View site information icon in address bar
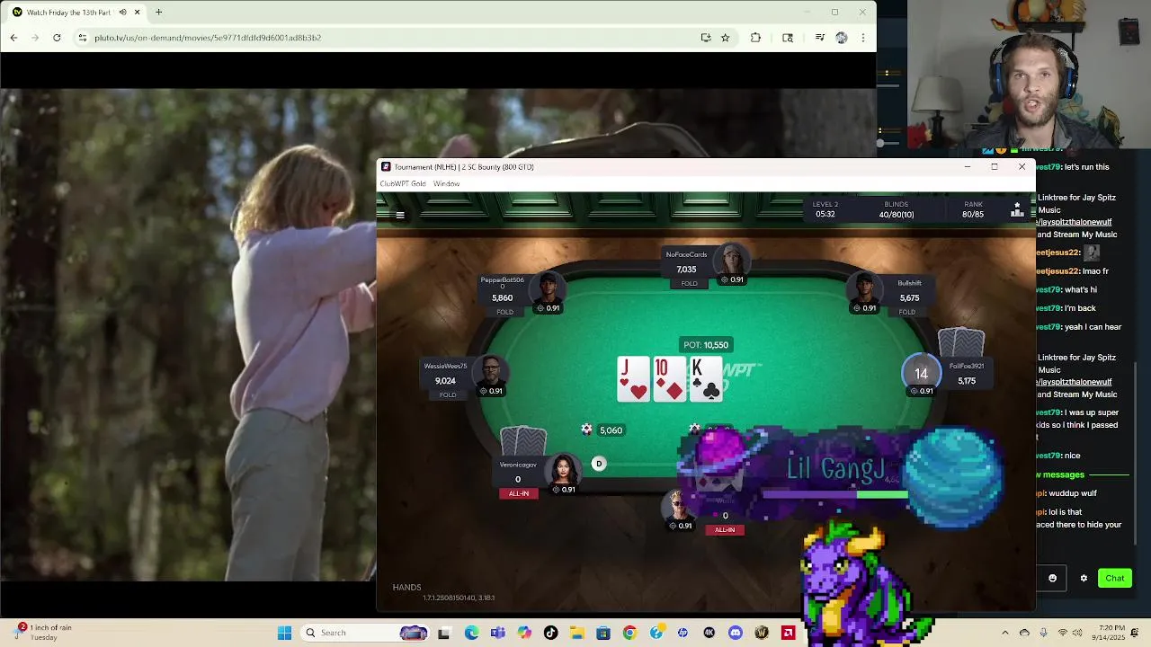This screenshot has height=647, width=1151. 83,38
